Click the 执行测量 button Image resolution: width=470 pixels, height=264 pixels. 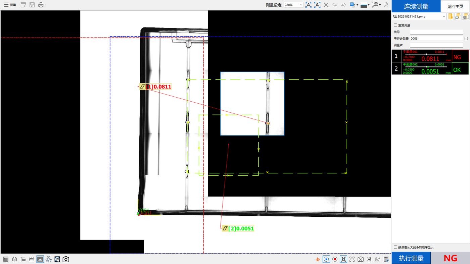point(411,258)
